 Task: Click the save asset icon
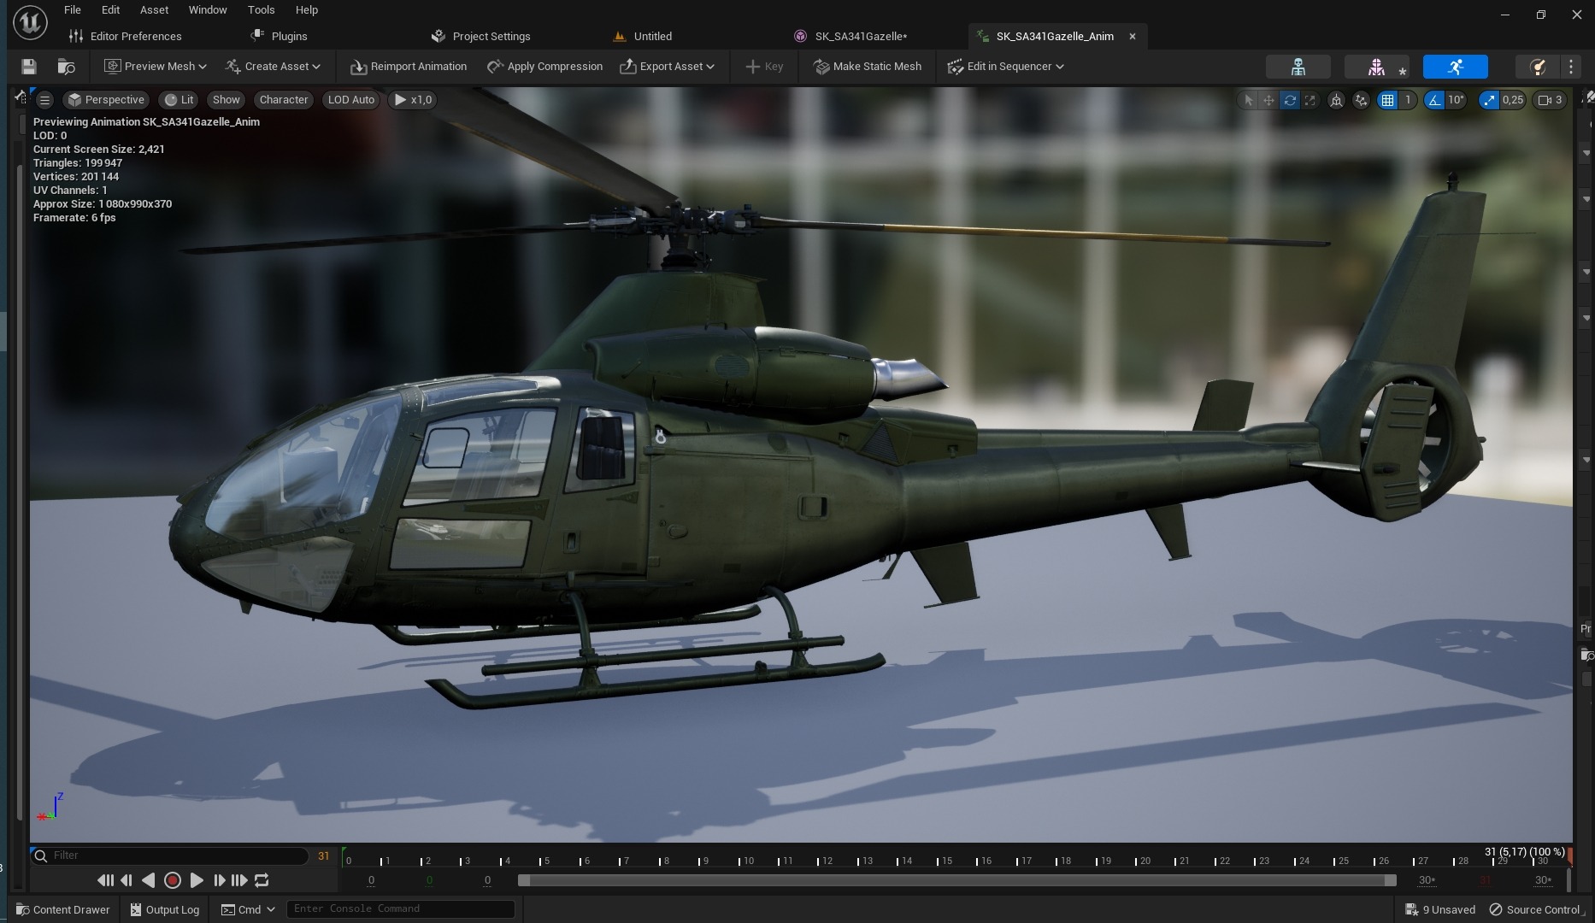[x=28, y=67]
